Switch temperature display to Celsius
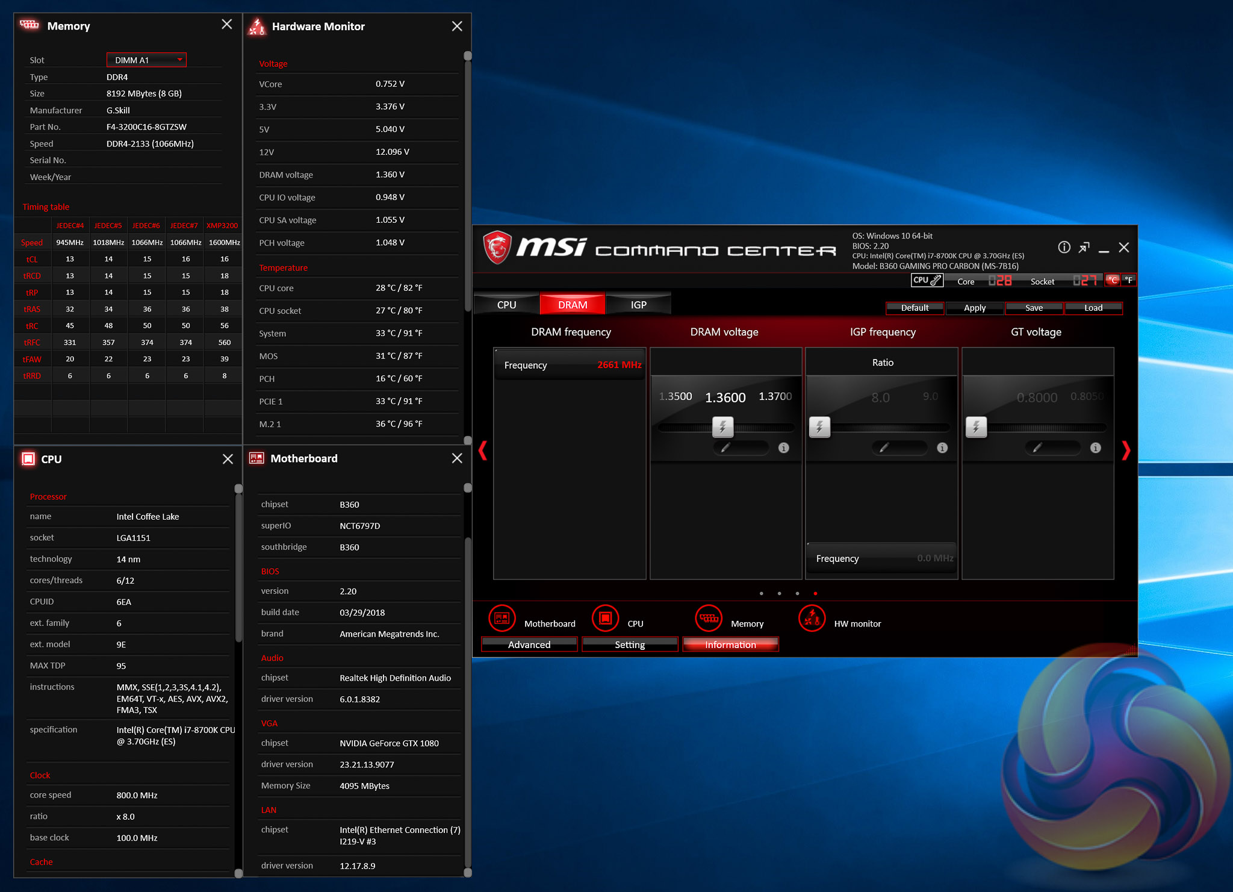 pos(1112,280)
